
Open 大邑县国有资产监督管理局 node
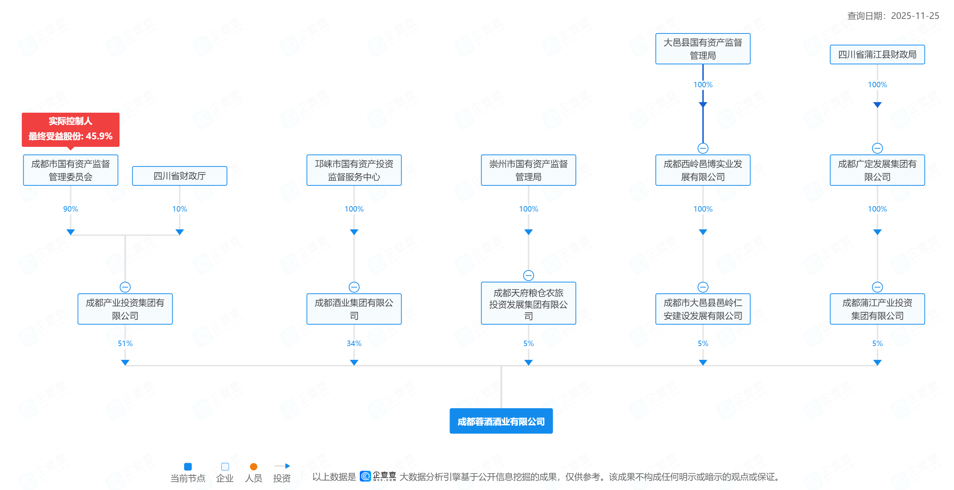coord(703,48)
